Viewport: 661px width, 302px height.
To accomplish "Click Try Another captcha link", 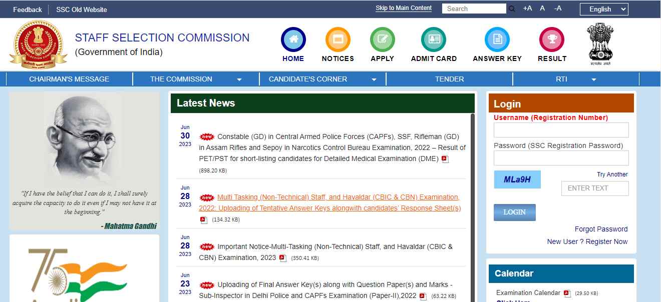I will [x=612, y=174].
